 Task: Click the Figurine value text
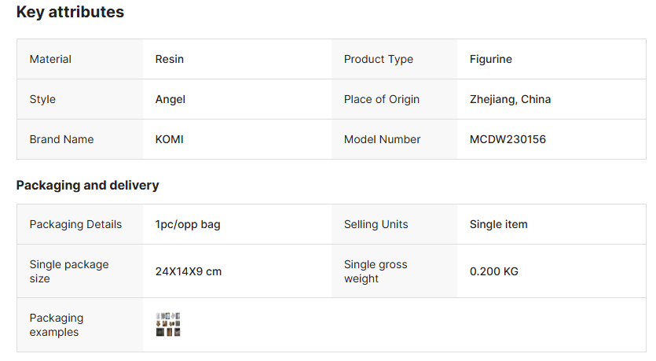pos(491,59)
